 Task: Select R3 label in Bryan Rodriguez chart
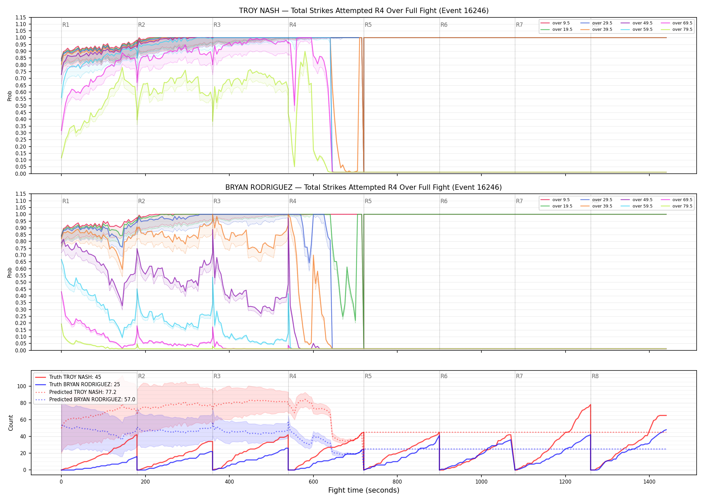pos(217,201)
